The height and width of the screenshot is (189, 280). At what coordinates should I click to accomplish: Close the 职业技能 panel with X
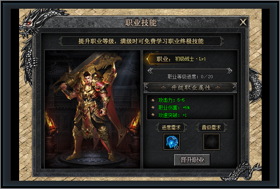(243, 22)
